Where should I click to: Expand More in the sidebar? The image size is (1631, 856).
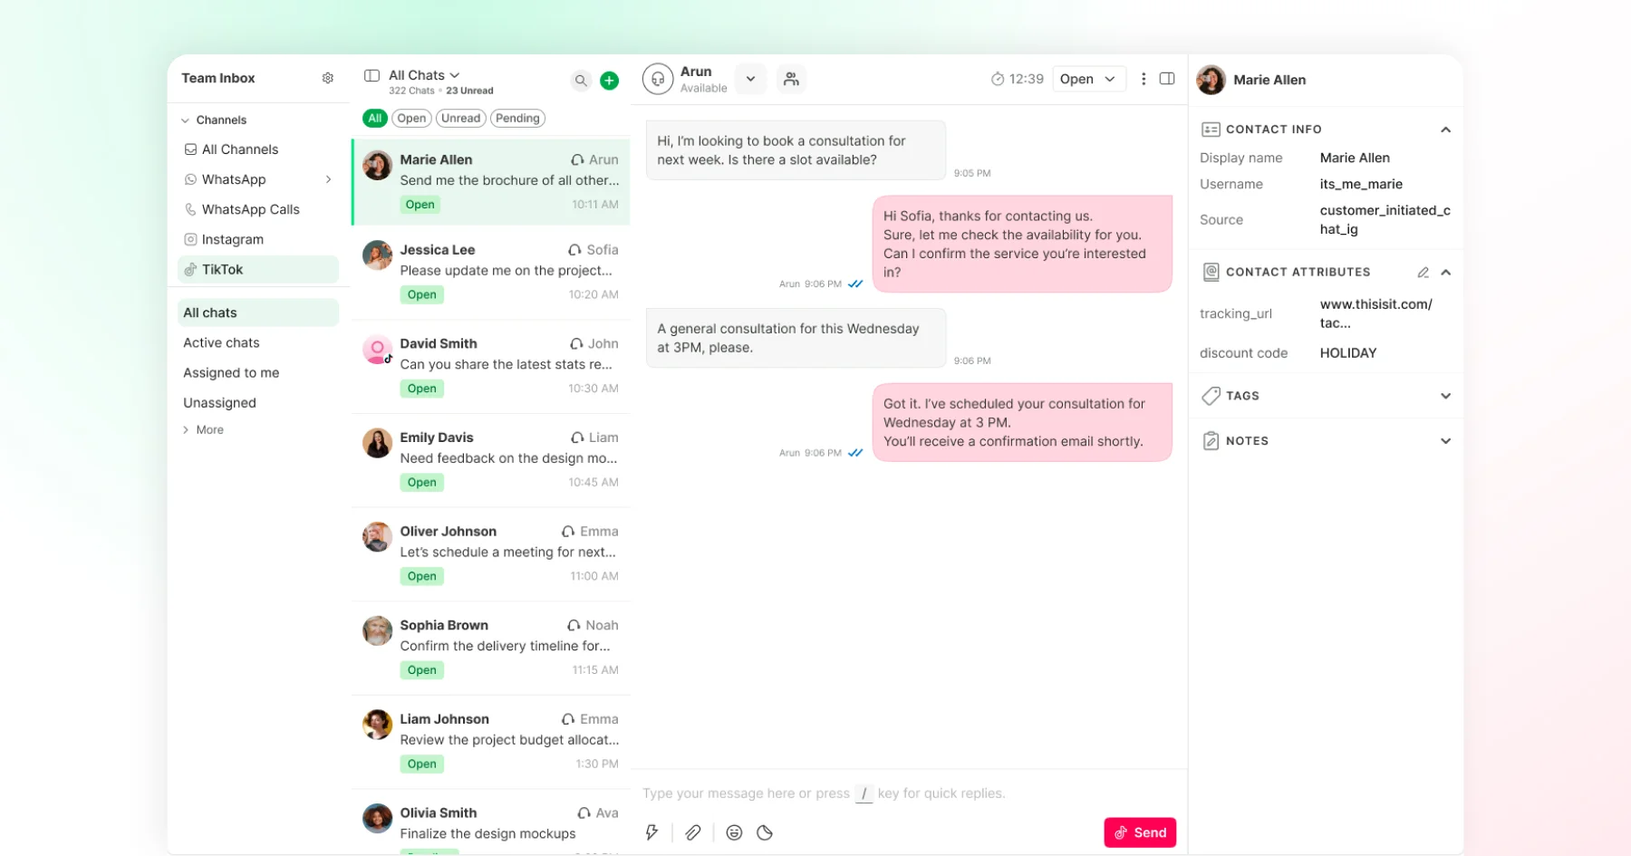203,429
